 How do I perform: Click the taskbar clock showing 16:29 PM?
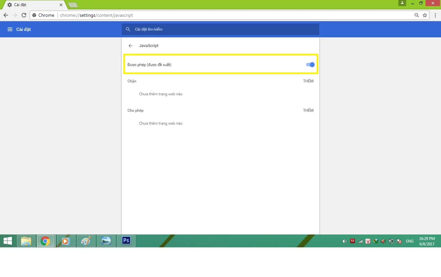point(427,241)
